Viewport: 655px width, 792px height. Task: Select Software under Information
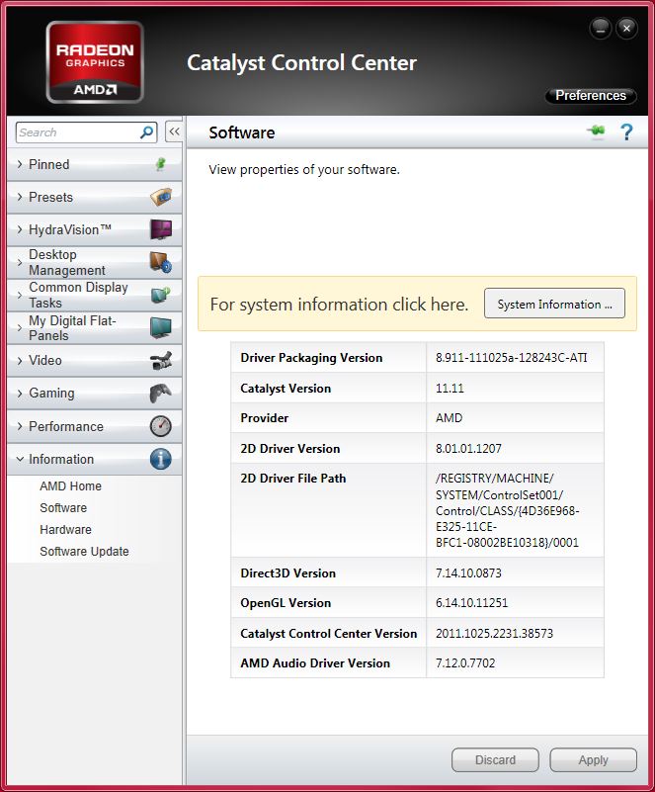click(63, 507)
